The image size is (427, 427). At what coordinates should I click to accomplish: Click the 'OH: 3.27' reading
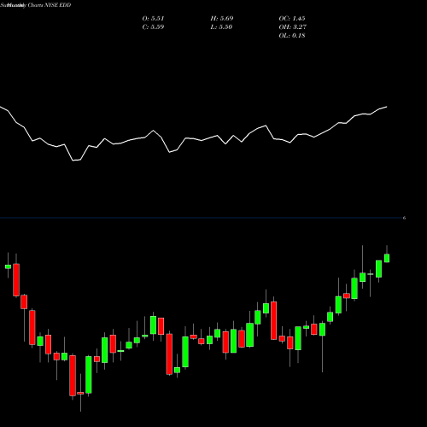coord(292,26)
